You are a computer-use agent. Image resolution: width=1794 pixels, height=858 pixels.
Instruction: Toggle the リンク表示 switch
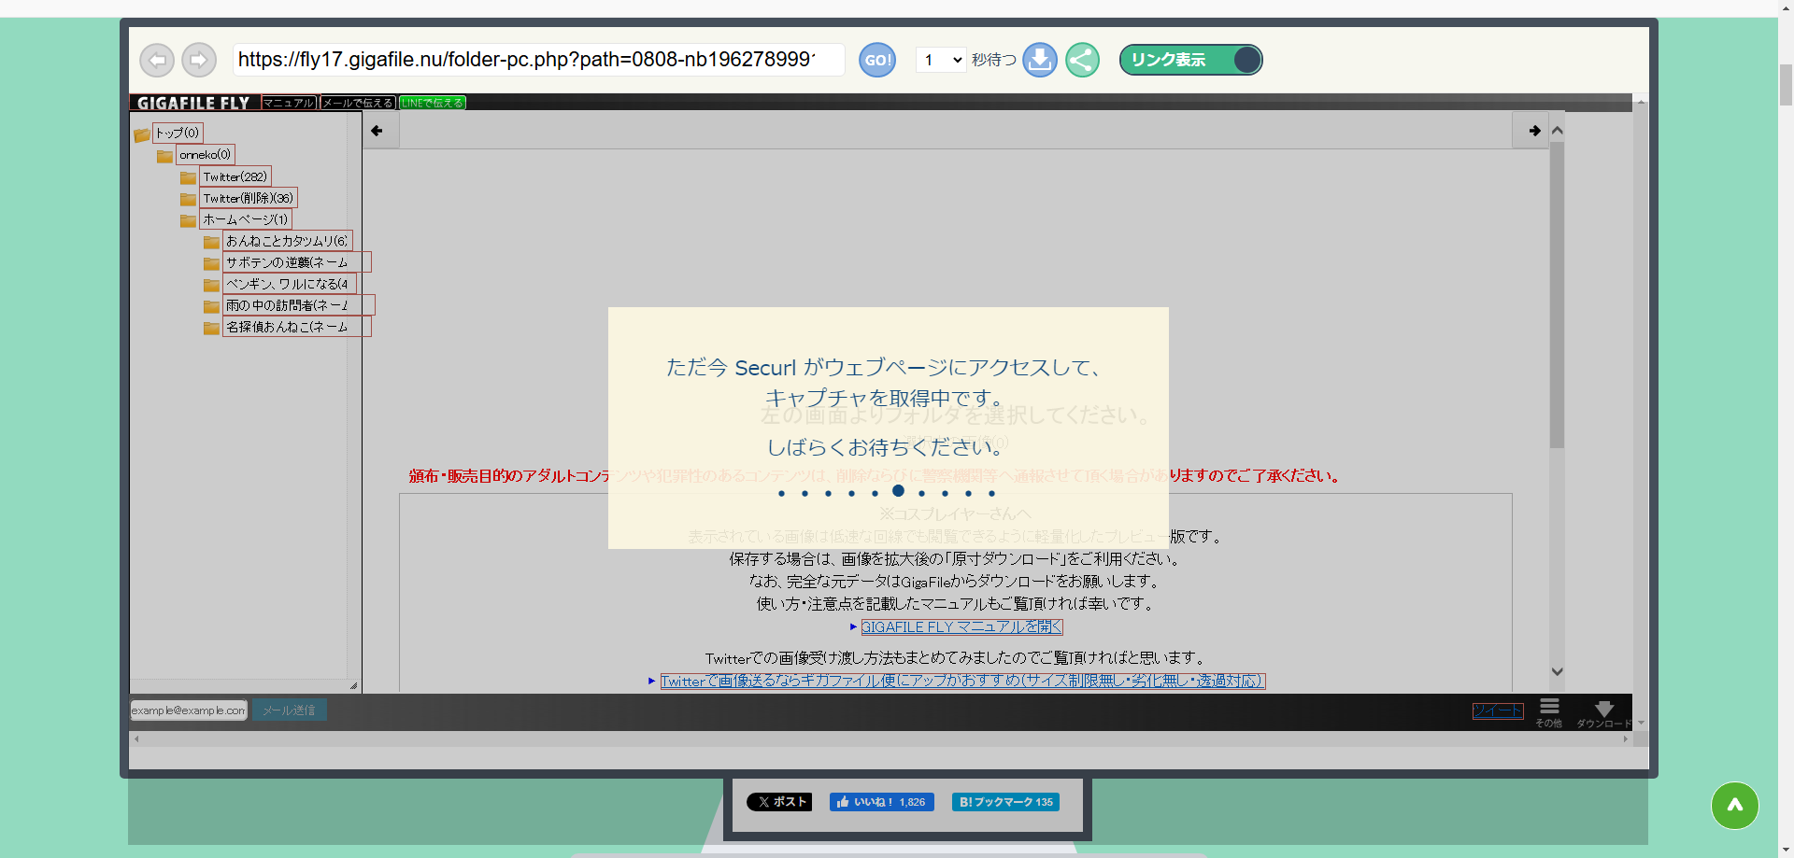1190,60
